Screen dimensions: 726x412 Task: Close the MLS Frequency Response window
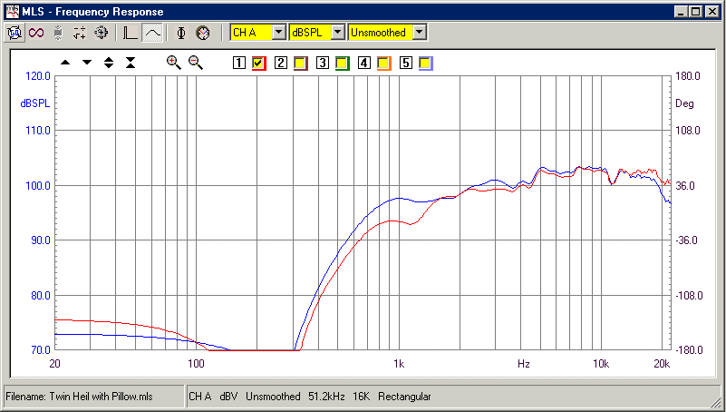point(711,12)
